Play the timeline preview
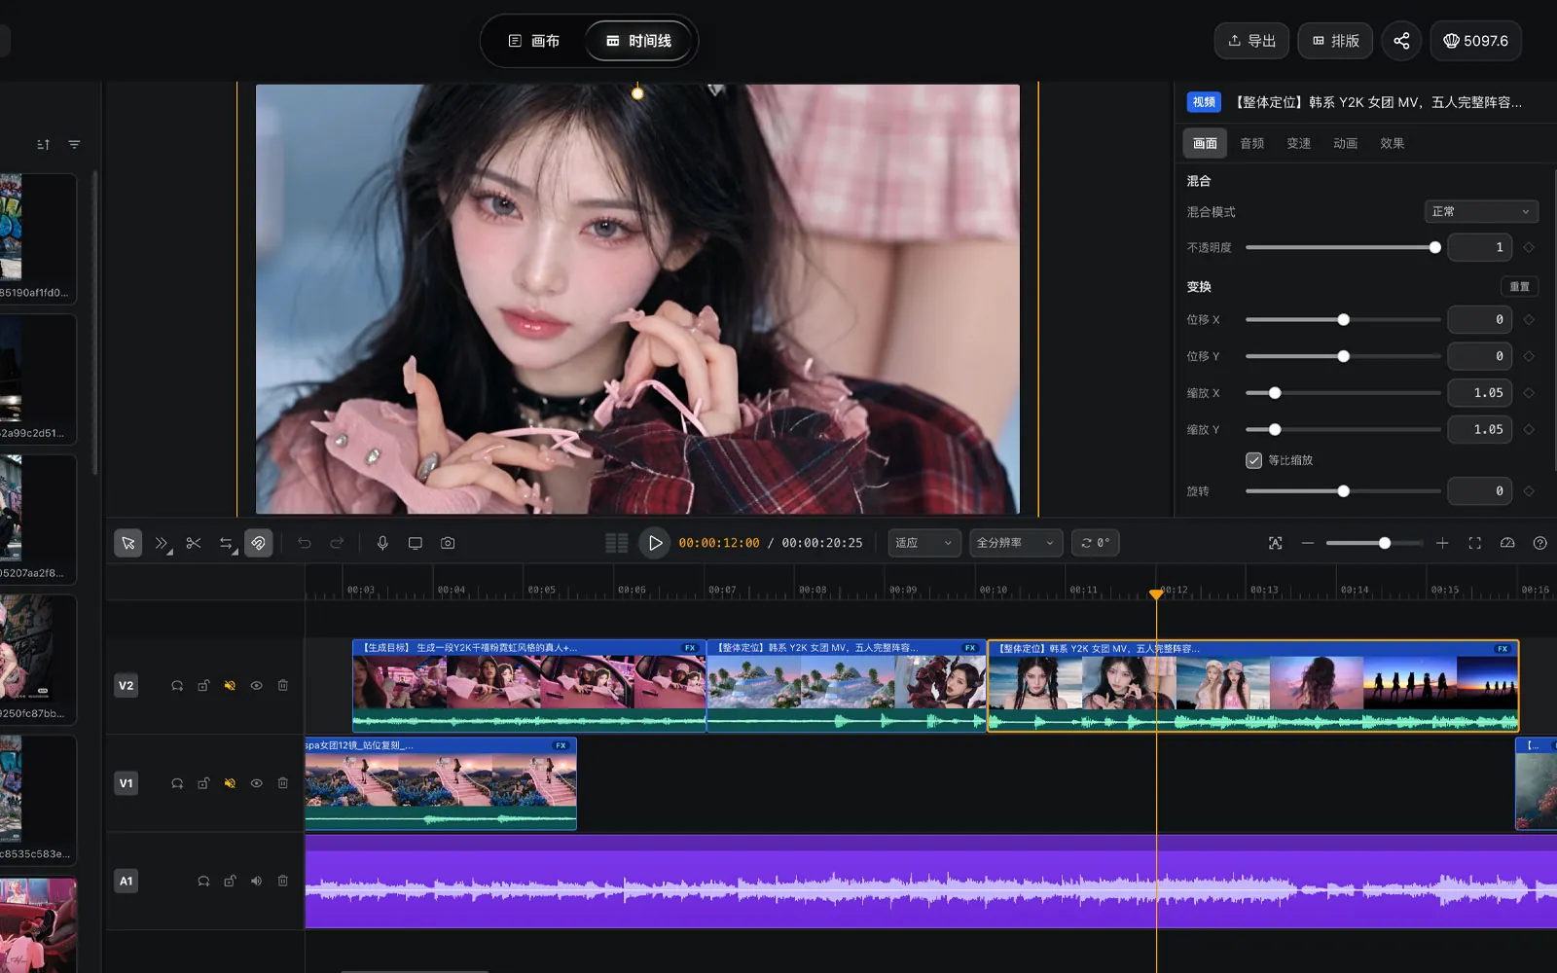 [655, 543]
